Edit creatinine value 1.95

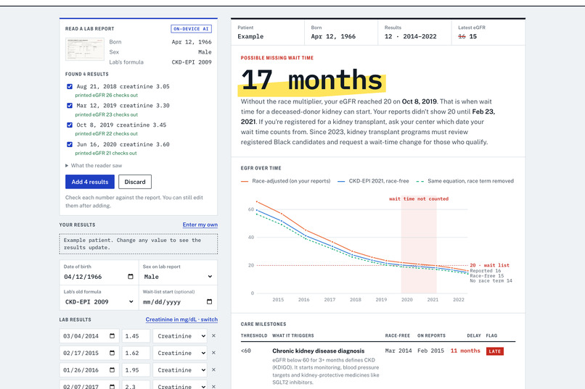pyautogui.click(x=136, y=370)
